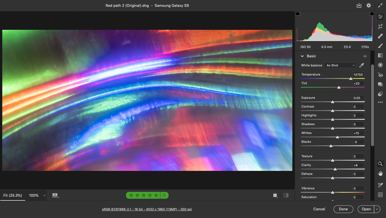
Task: Open the Snapshots panel icon
Action: (x=380, y=84)
